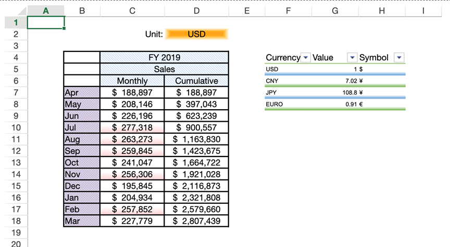The image size is (450, 247).
Task: Select the 'Sales' header cell
Action: [165, 69]
